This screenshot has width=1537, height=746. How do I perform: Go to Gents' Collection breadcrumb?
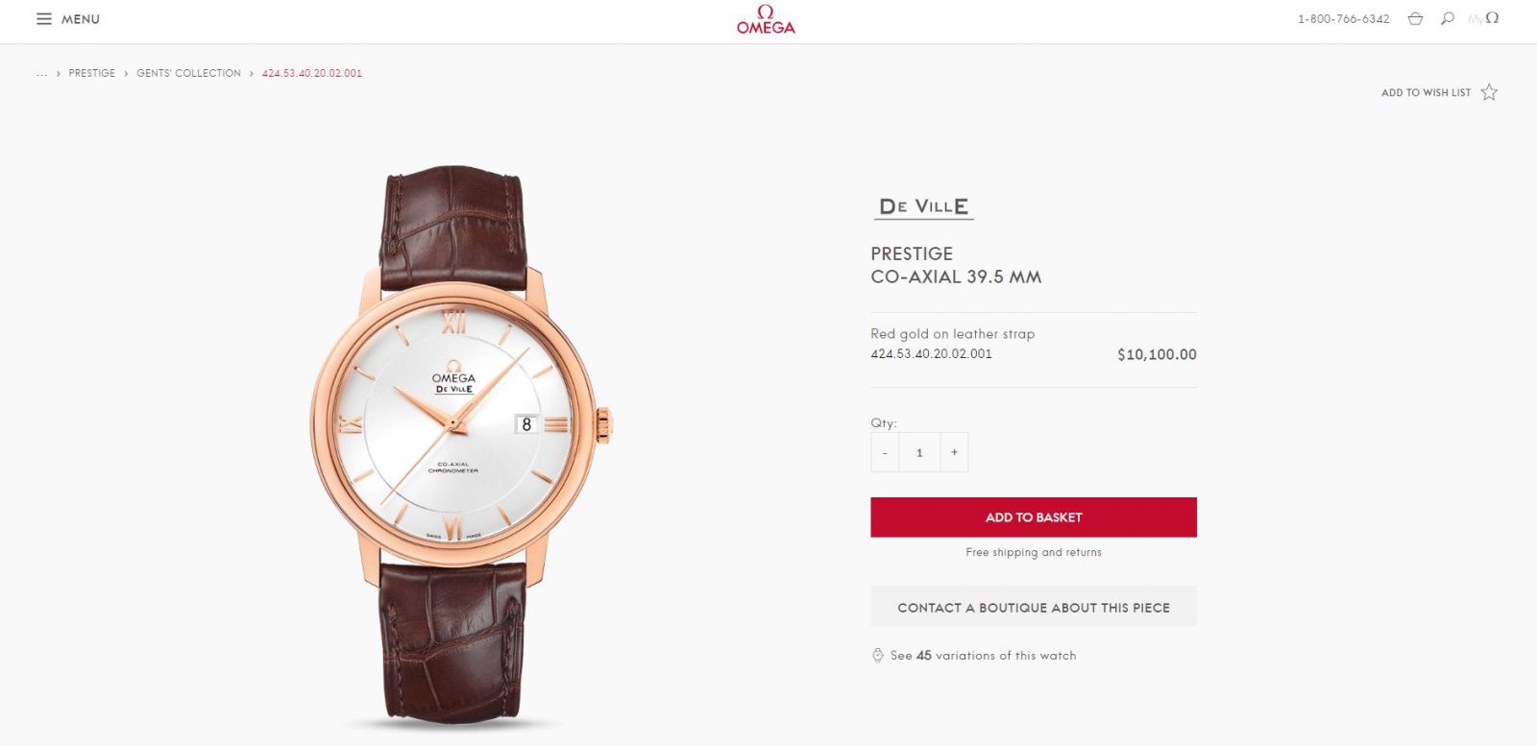point(188,73)
